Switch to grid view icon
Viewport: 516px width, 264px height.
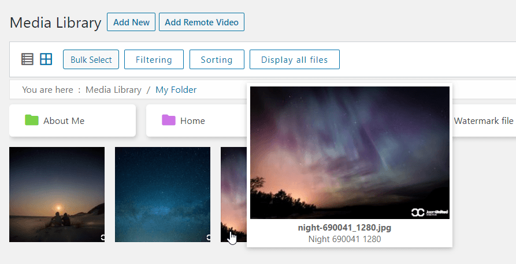coord(46,59)
